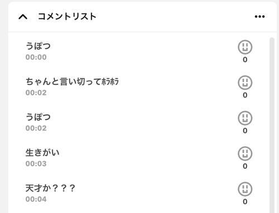279x213 pixels.
Task: Nicoru the うぽつ comment at 00:00
Action: 245,47
